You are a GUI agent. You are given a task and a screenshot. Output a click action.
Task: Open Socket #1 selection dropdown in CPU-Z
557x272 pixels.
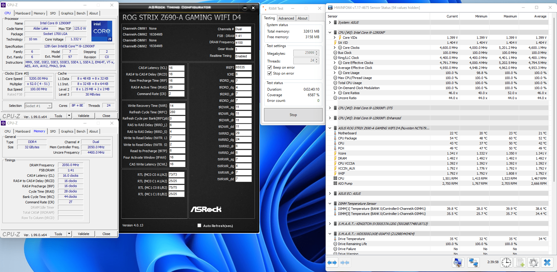49,106
